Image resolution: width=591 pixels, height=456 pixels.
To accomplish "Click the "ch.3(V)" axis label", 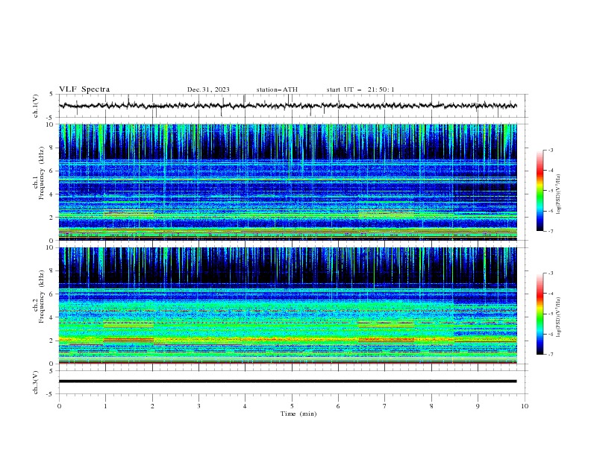I will click(36, 382).
